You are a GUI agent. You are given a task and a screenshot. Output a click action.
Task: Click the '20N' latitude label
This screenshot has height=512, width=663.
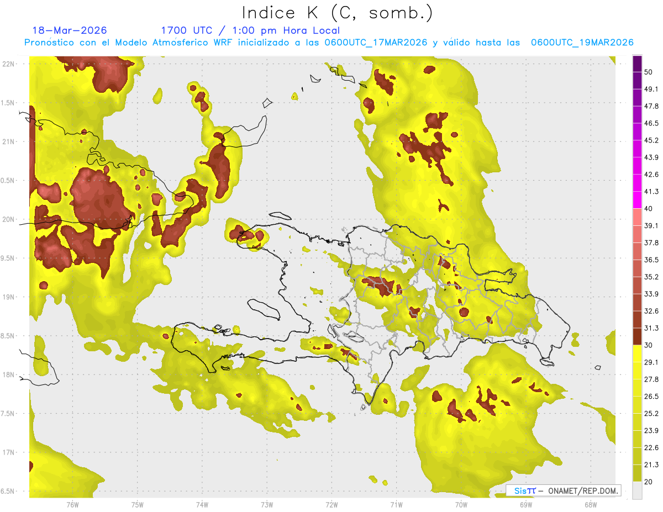pyautogui.click(x=8, y=219)
